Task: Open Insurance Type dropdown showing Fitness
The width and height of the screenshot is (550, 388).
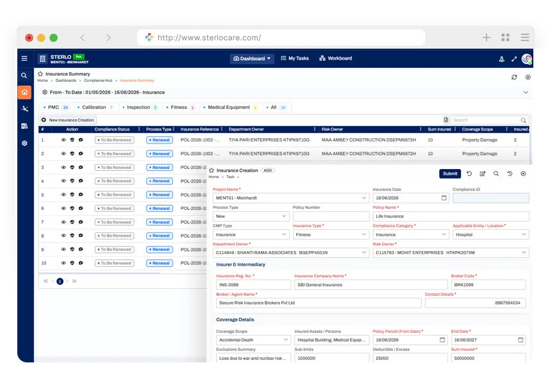Action: (331, 234)
